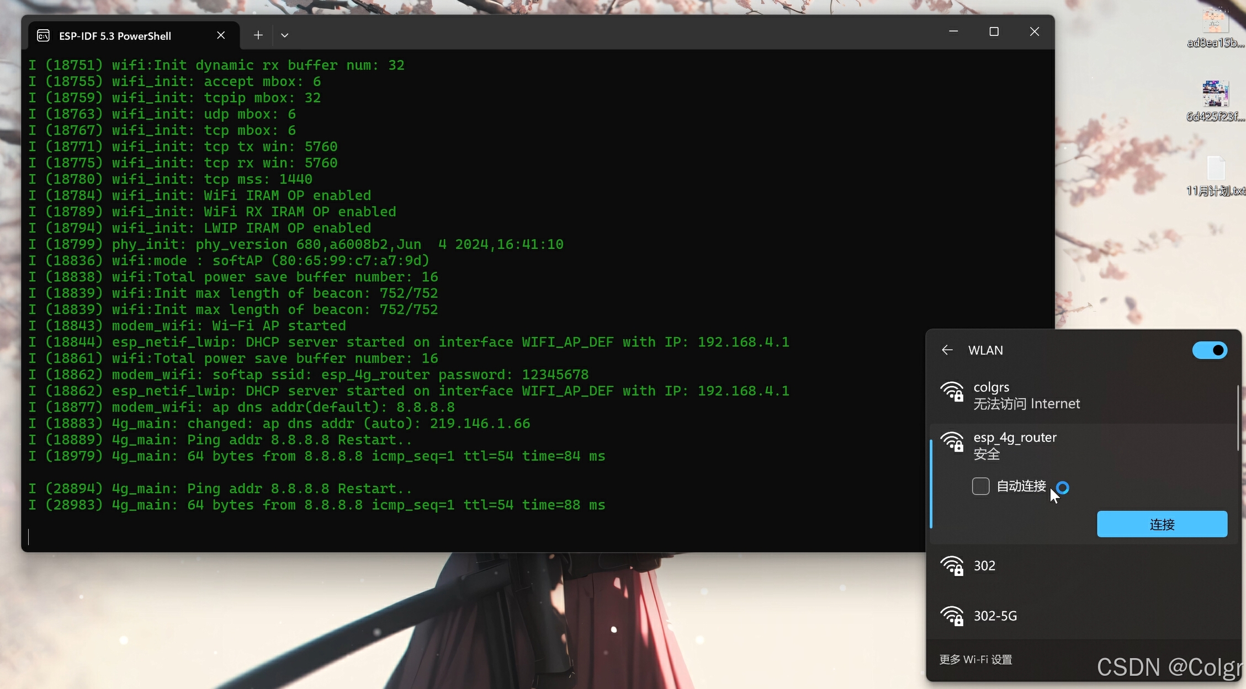Go back using the WLAN panel arrow

947,350
